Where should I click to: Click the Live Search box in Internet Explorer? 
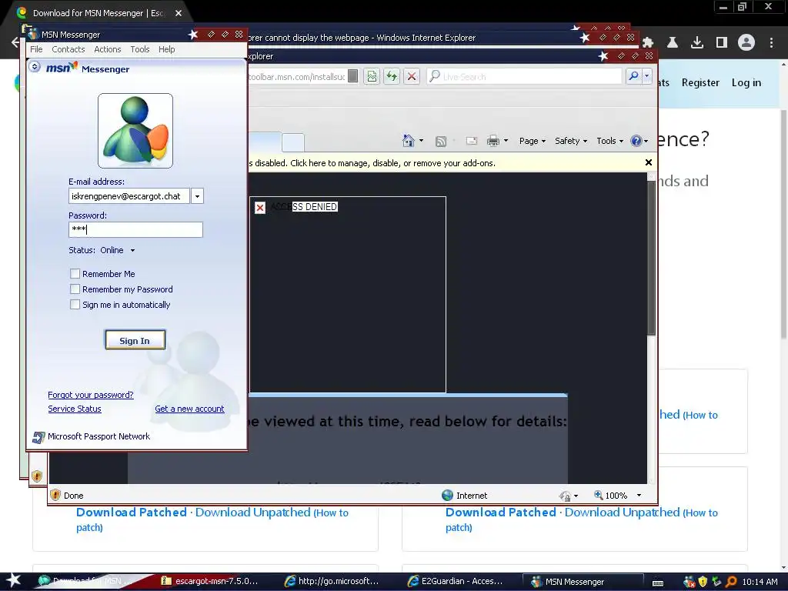tap(524, 76)
